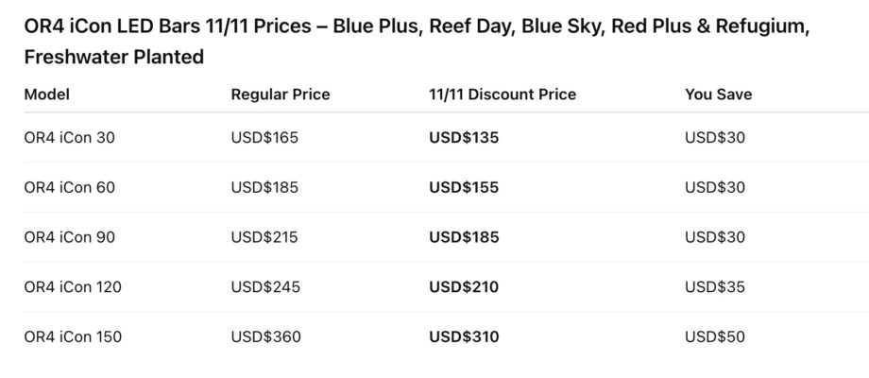Click the USD$215 regular price

click(x=264, y=237)
